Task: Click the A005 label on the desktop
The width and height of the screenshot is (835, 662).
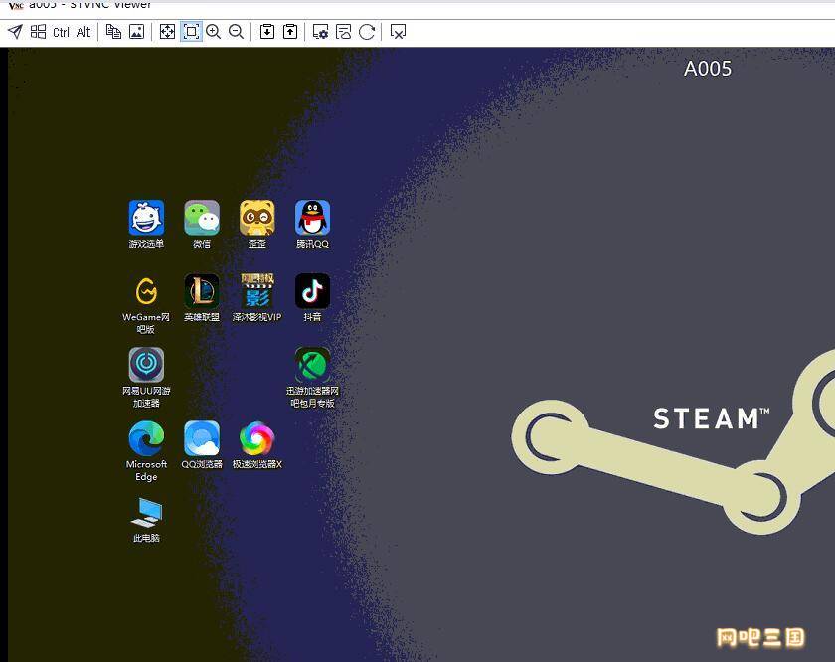Action: point(708,69)
